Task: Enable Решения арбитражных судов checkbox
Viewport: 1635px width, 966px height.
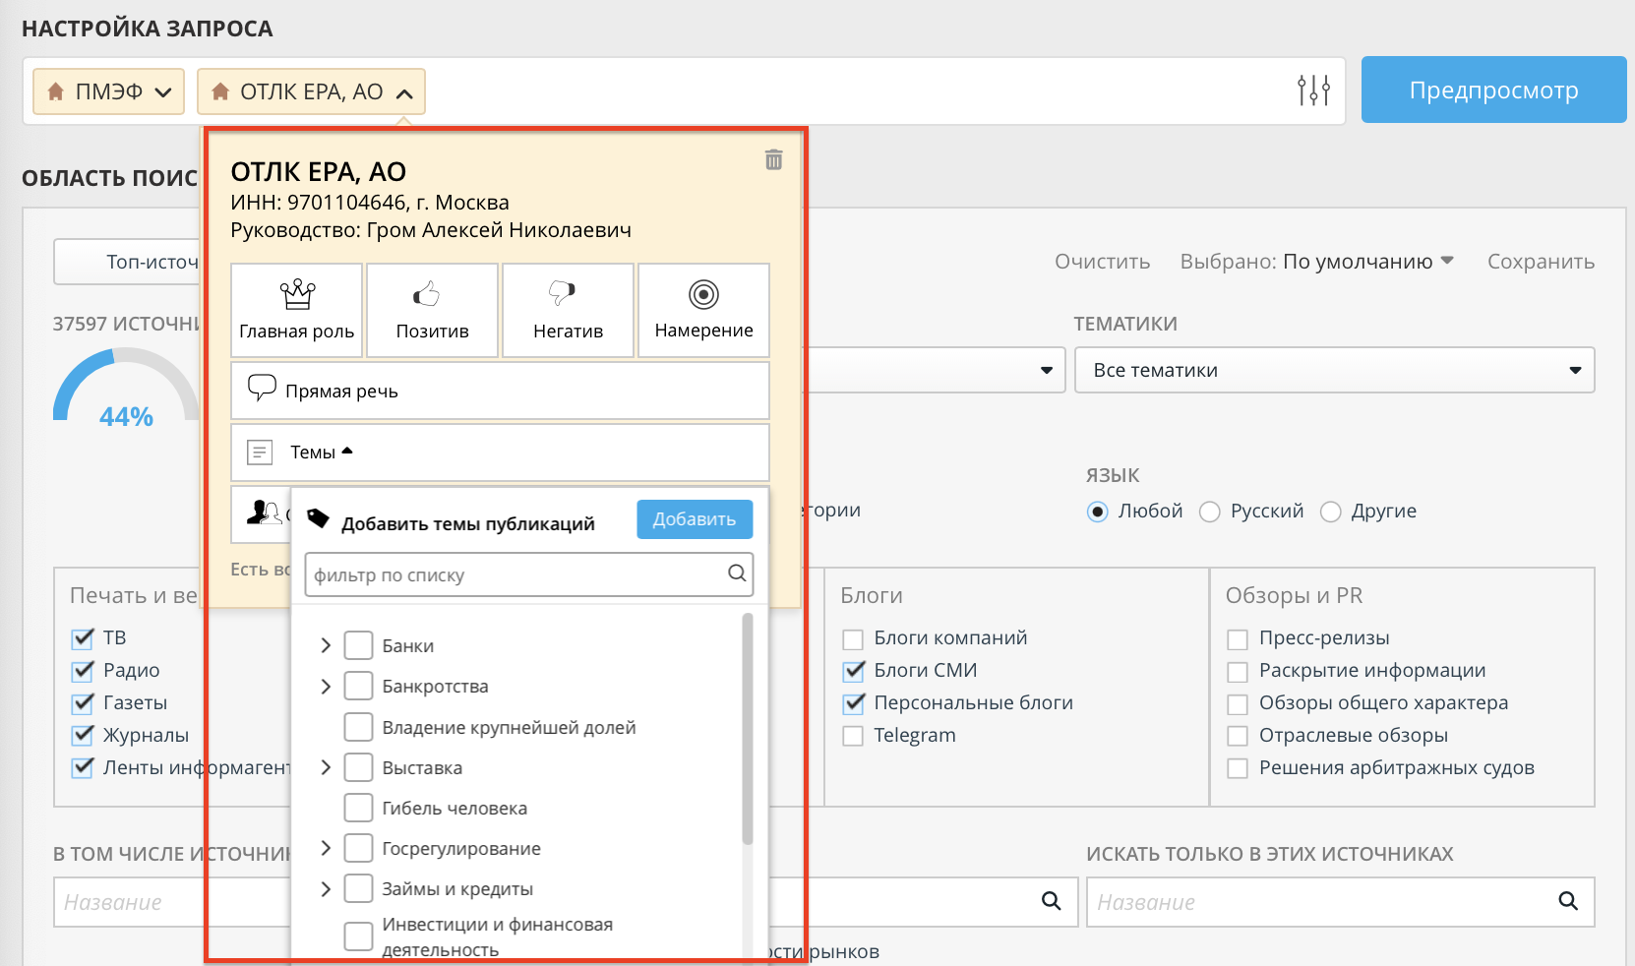Action: tap(1238, 768)
